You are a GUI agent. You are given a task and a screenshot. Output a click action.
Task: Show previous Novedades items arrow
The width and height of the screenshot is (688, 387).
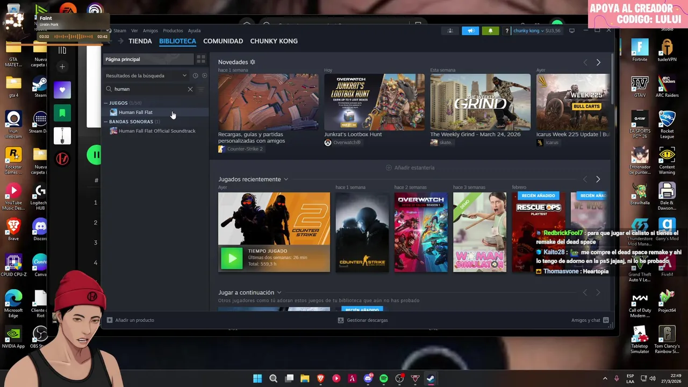pos(585,62)
